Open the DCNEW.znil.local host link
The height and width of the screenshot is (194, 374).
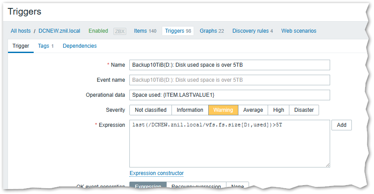pos(59,31)
